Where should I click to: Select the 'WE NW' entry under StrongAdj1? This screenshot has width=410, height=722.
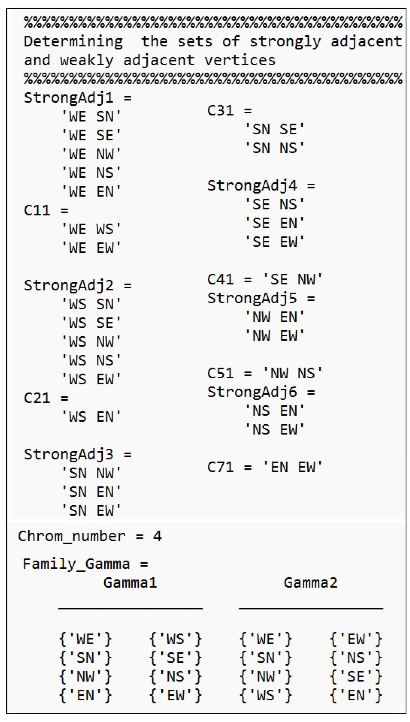pos(91,154)
